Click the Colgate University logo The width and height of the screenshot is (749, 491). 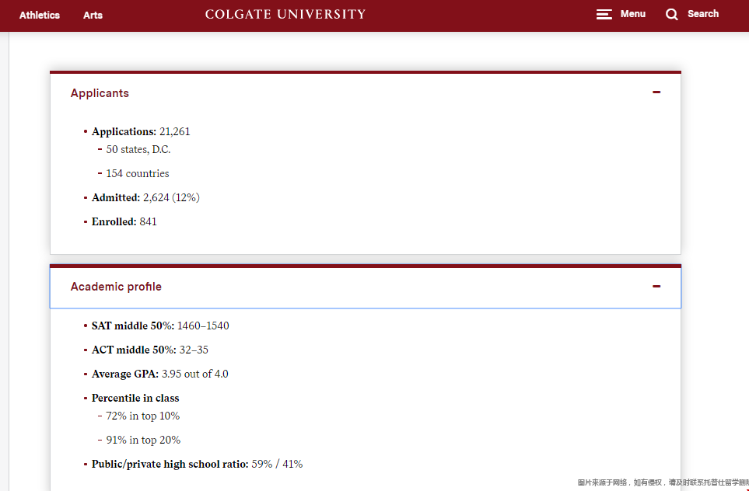point(285,14)
